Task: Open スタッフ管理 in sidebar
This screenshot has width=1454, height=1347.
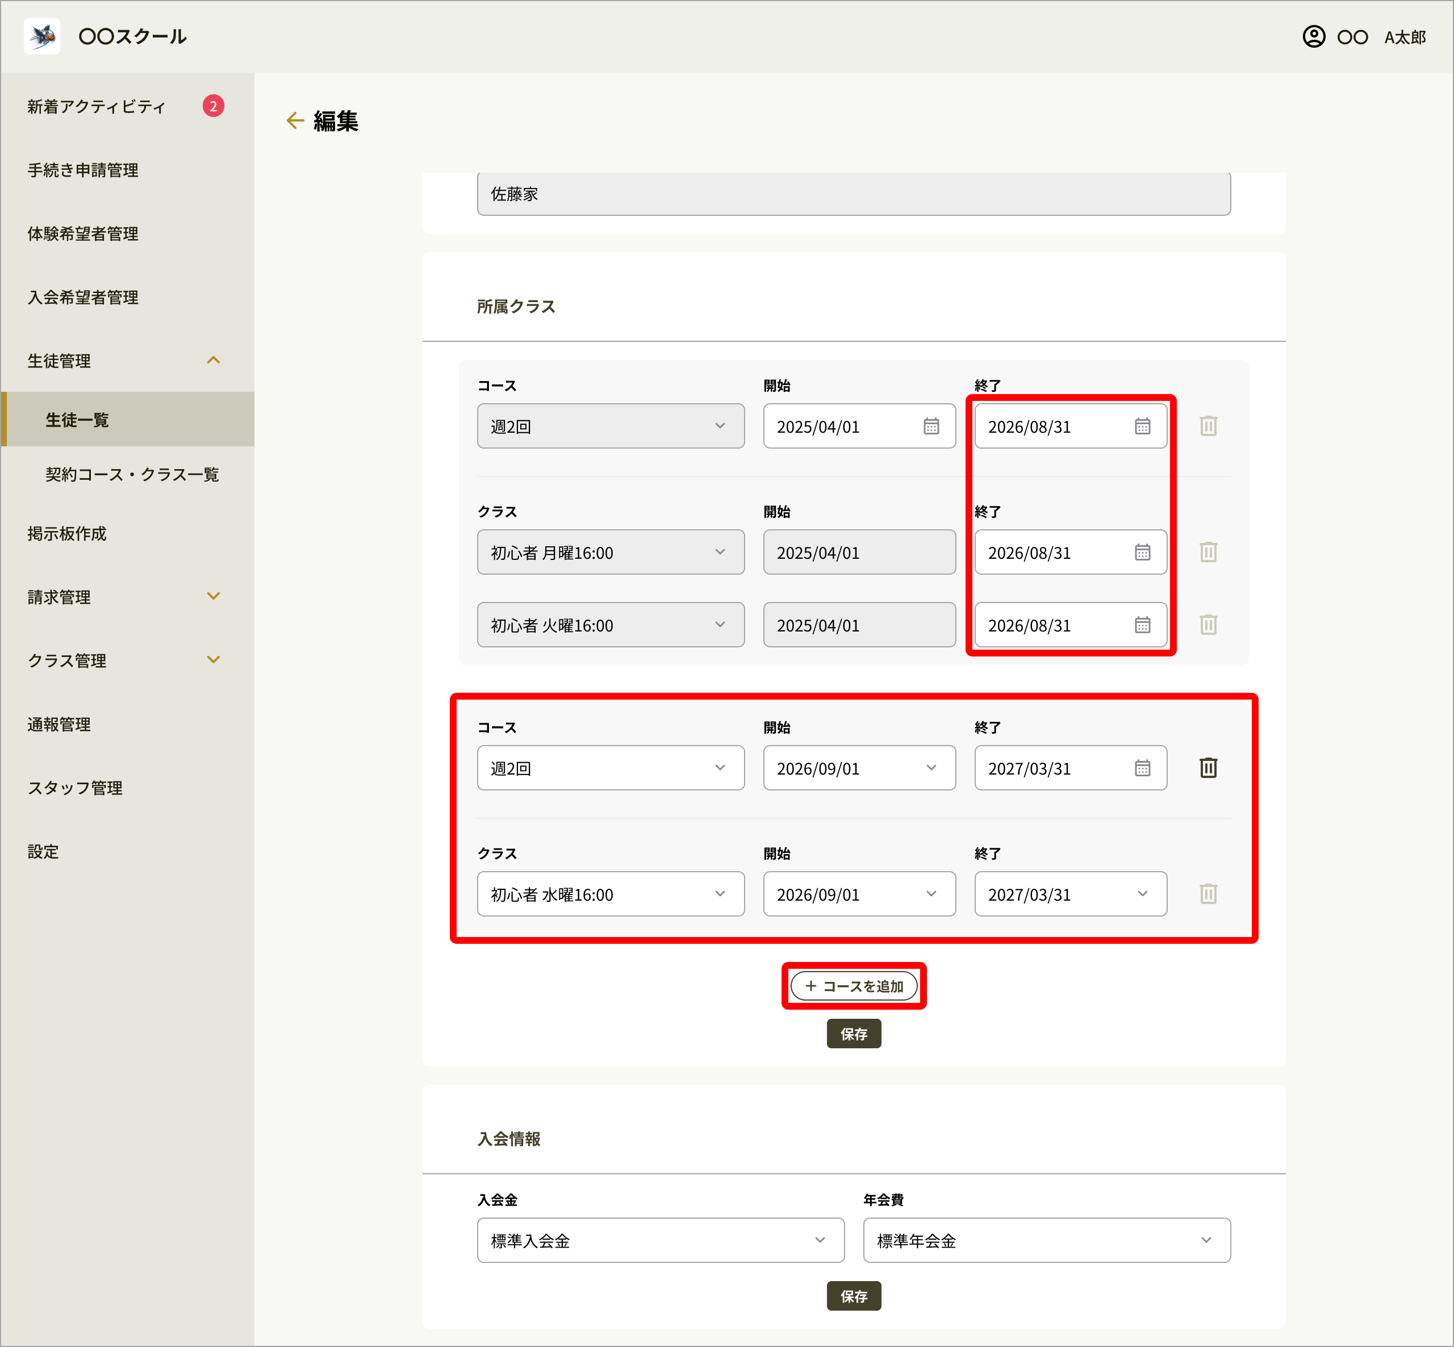Action: [75, 788]
